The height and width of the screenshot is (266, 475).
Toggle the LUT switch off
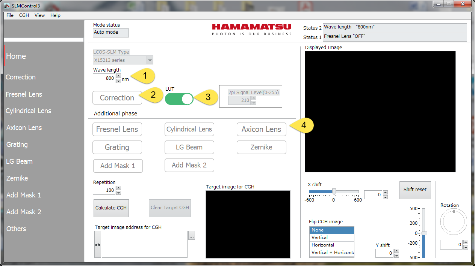179,99
